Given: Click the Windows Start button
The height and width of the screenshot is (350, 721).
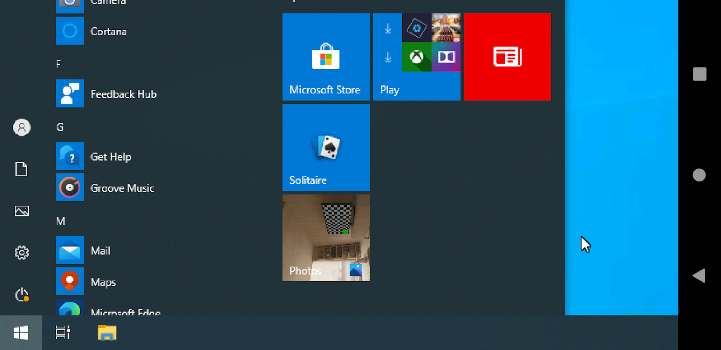Looking at the screenshot, I should [x=21, y=333].
